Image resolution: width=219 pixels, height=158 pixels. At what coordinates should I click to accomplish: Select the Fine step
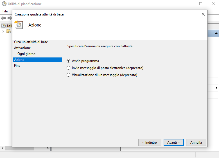point(17,66)
